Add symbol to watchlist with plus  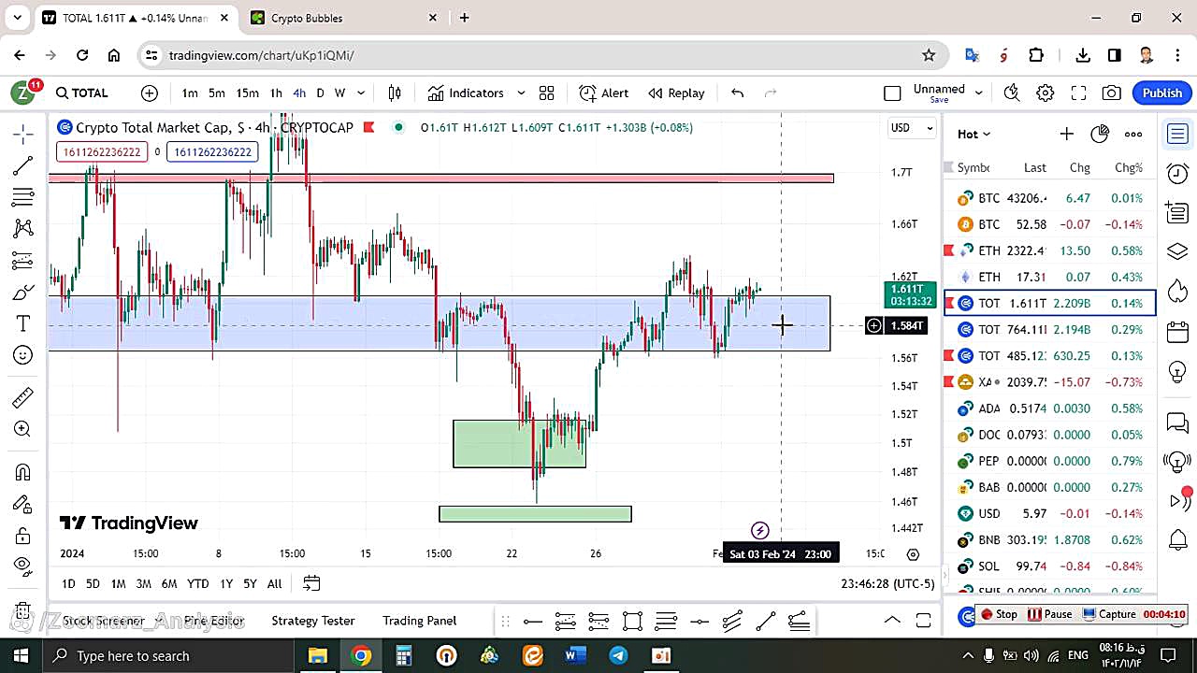click(1066, 134)
